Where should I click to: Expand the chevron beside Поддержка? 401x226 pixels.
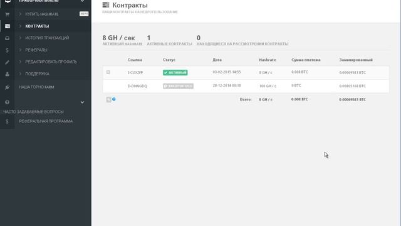(20, 74)
